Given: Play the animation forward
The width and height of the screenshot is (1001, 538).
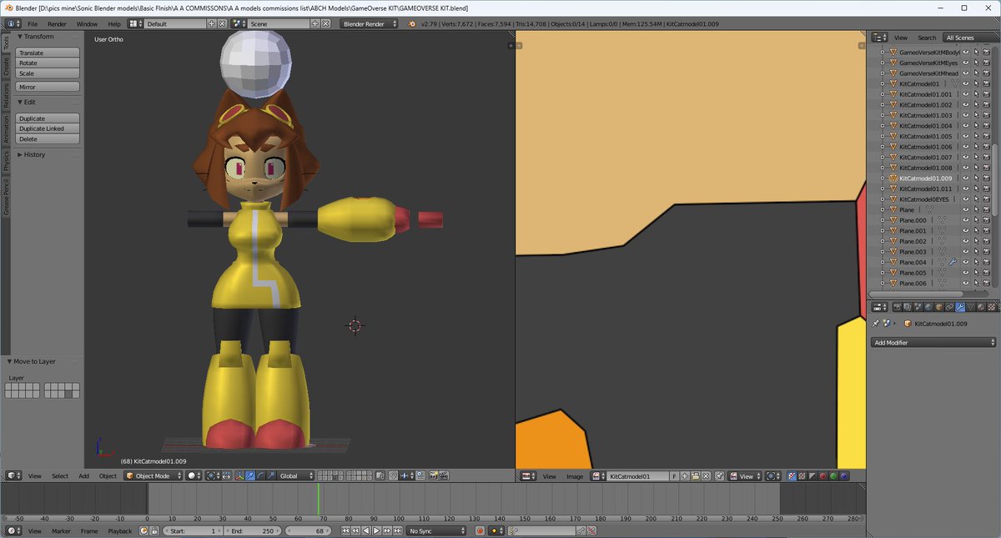Looking at the screenshot, I should [x=376, y=530].
